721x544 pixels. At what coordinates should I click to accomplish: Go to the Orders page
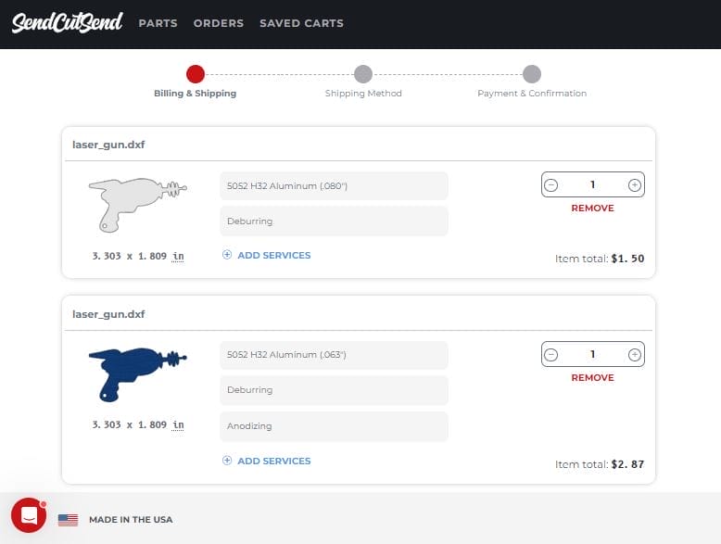(x=218, y=23)
